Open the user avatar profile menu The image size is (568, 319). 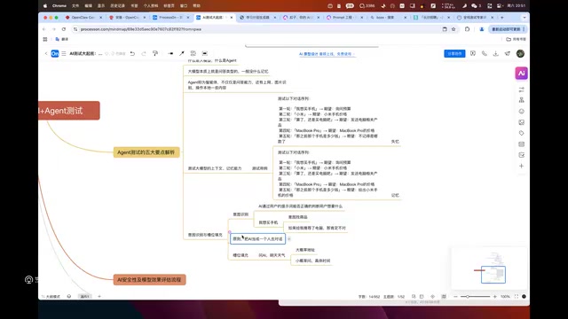(520, 53)
